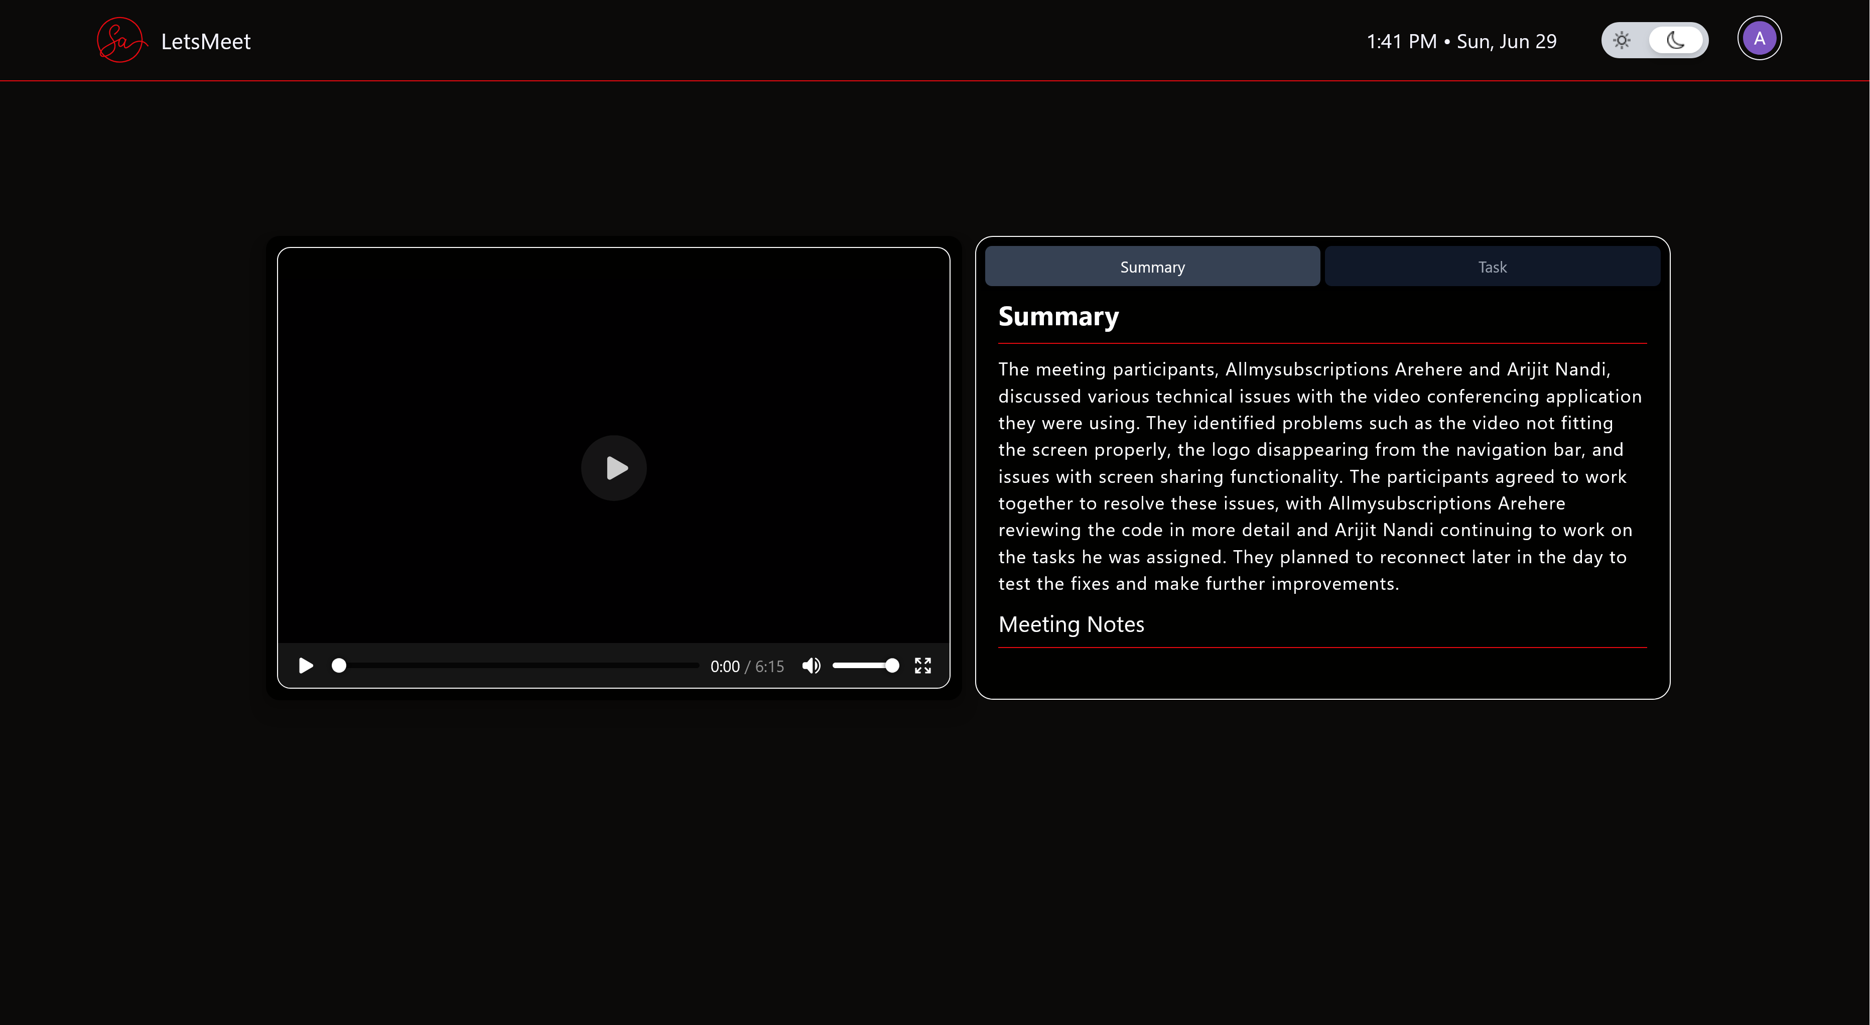Open the purple A user avatar
Screen dimensions: 1870x1025
tap(1759, 39)
